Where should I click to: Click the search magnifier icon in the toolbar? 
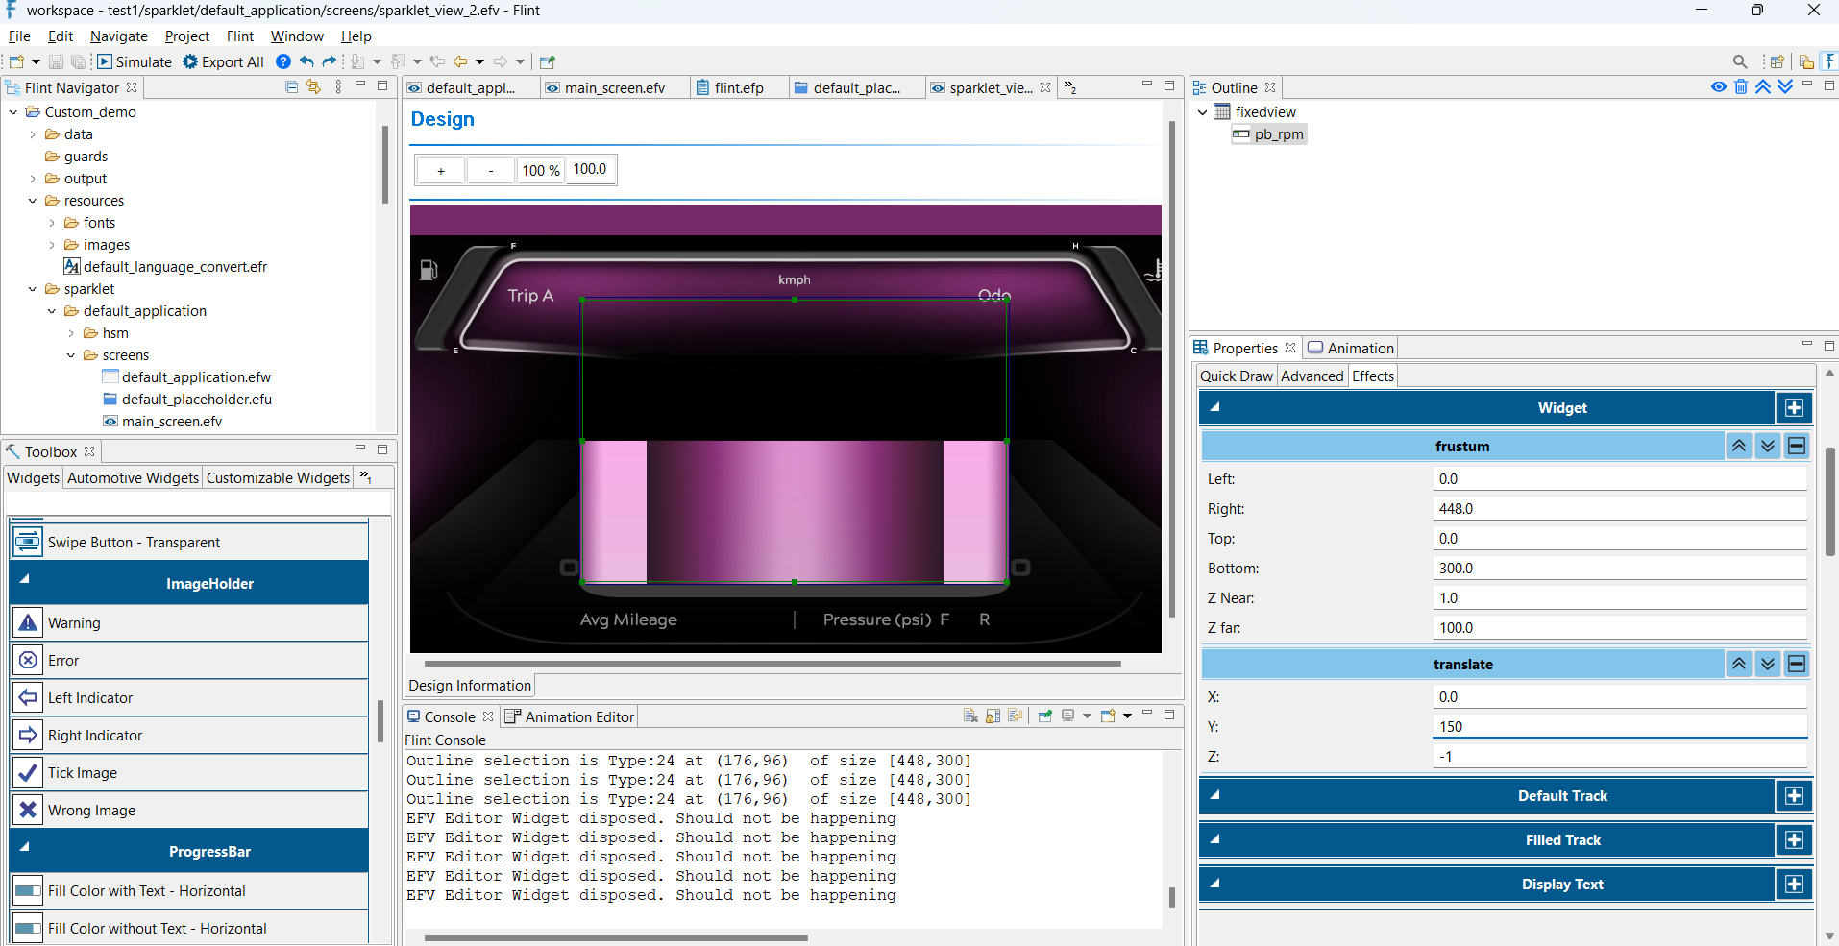(1740, 61)
